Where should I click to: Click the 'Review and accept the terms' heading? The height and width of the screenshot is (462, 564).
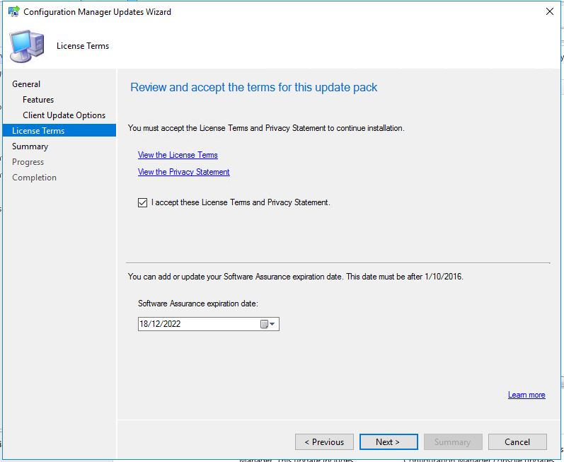click(x=253, y=87)
